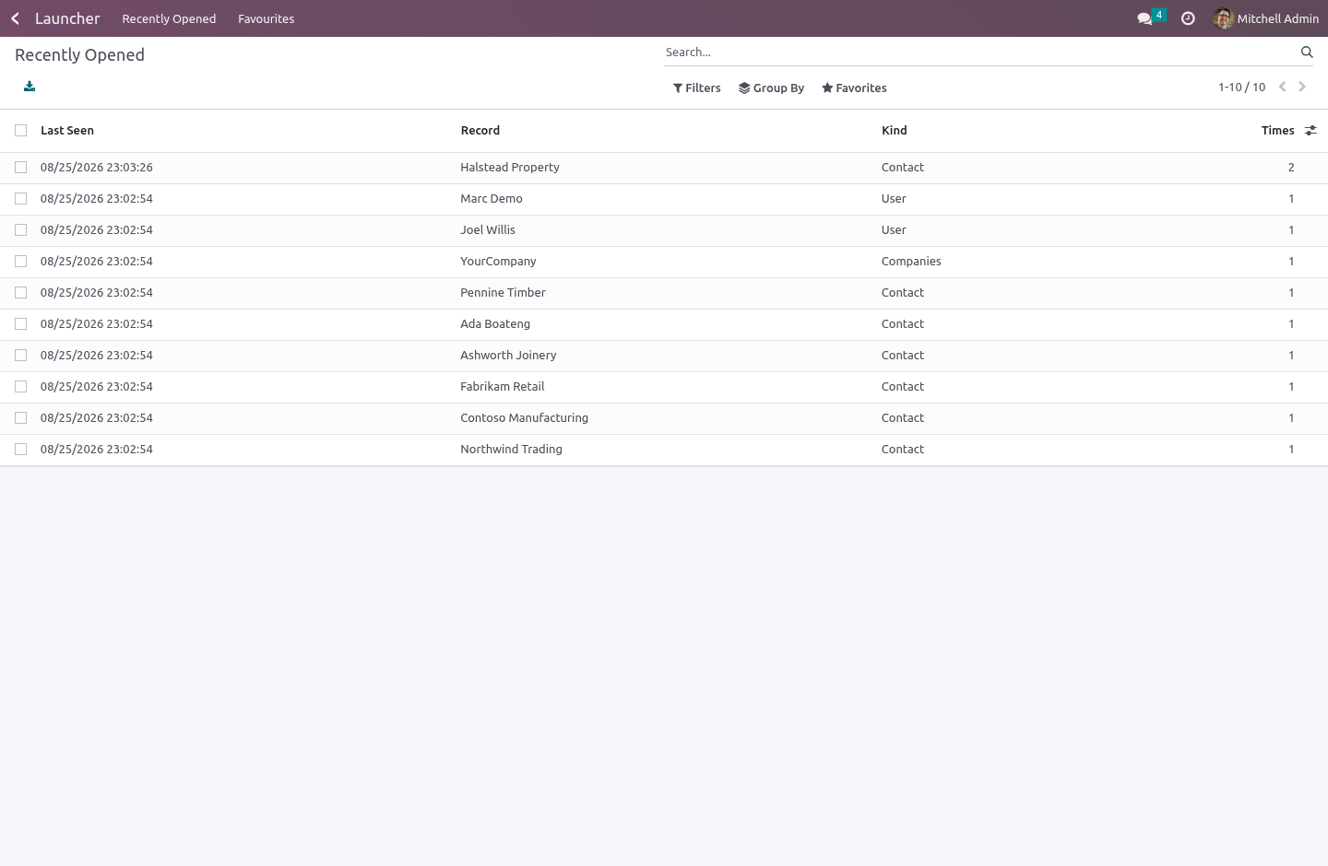Go to the previous page arrow
1328x866 pixels.
[1282, 87]
